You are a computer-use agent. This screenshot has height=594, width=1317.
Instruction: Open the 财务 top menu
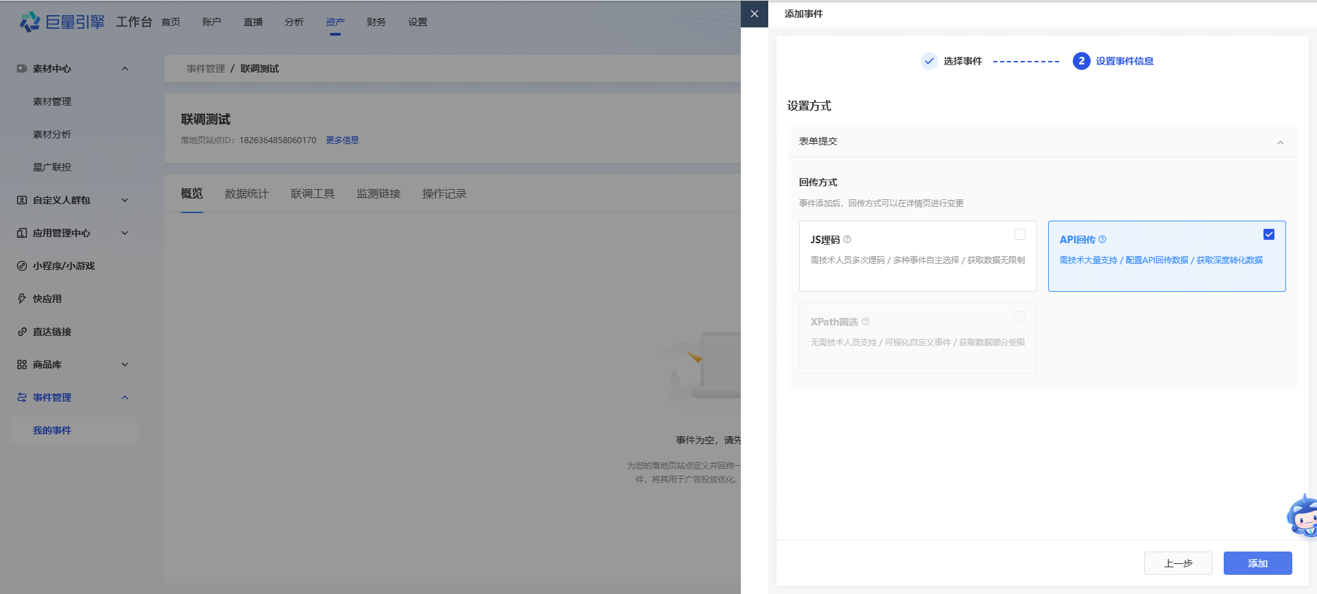tap(376, 22)
